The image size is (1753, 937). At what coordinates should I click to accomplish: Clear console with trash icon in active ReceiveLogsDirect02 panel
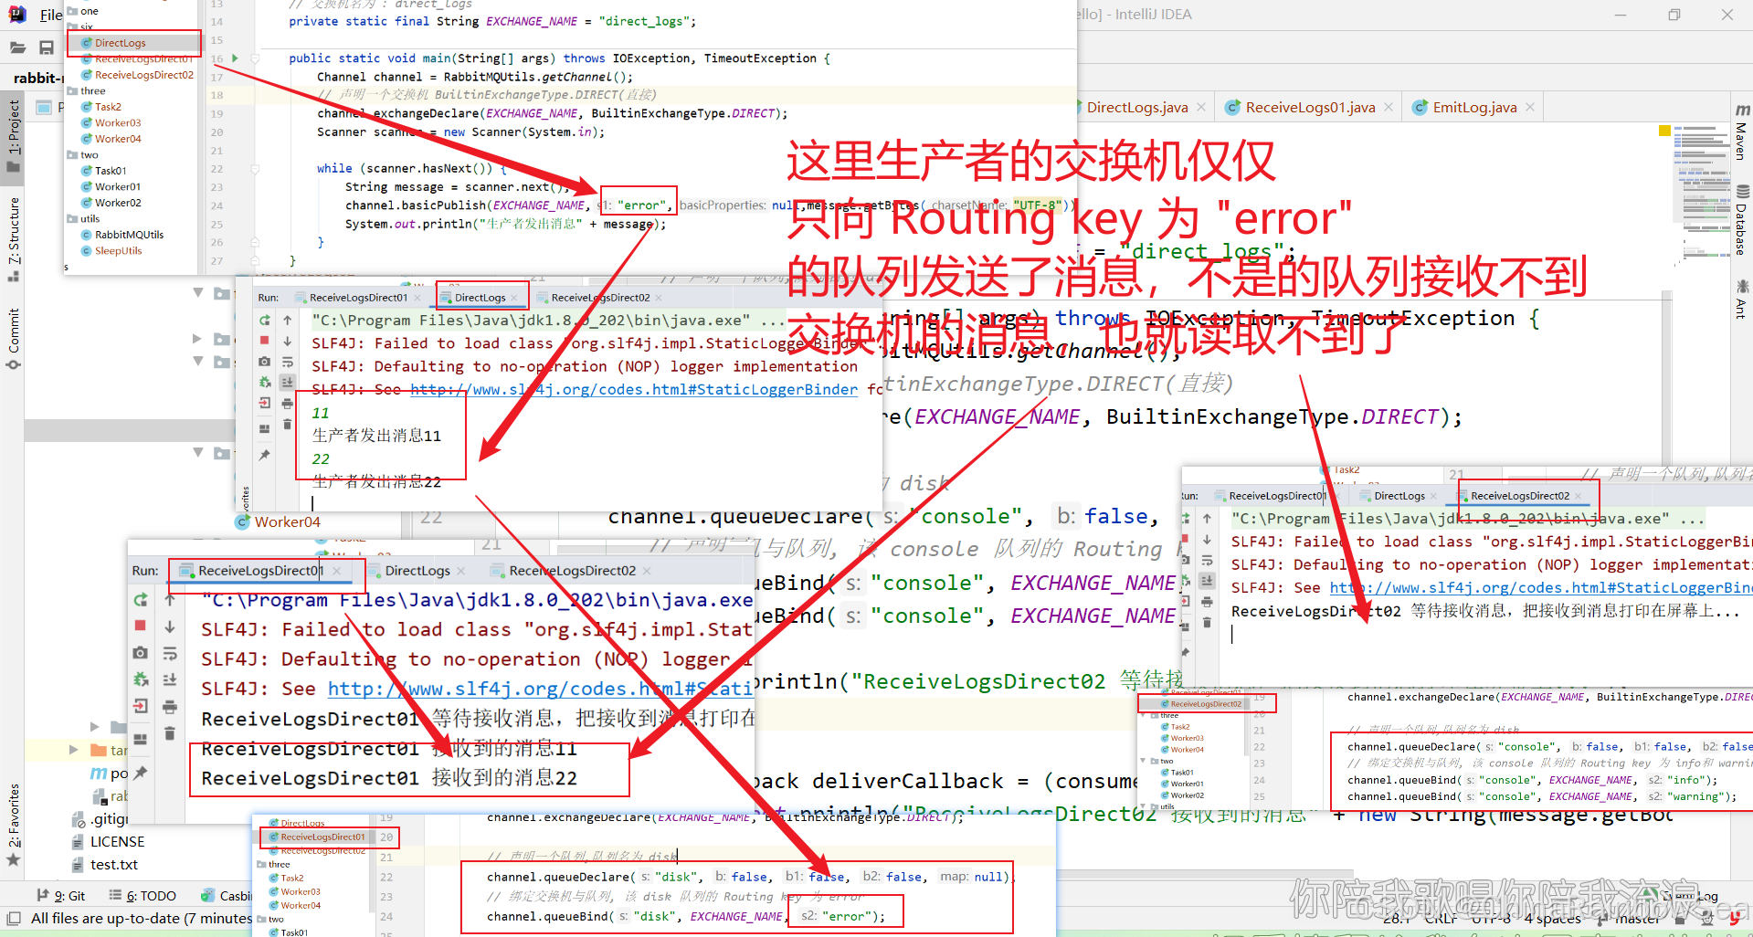click(x=1207, y=622)
